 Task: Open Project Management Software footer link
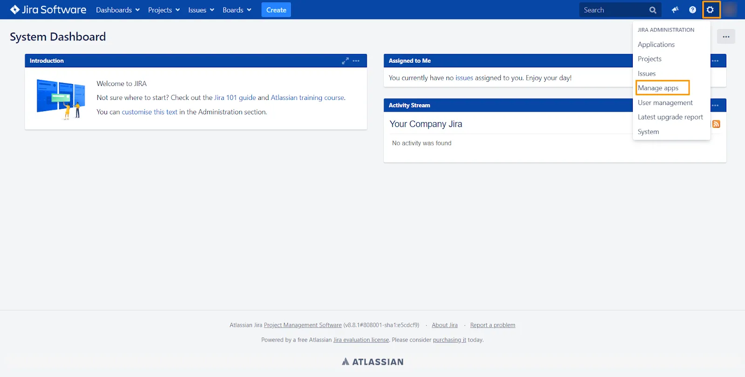[303, 325]
